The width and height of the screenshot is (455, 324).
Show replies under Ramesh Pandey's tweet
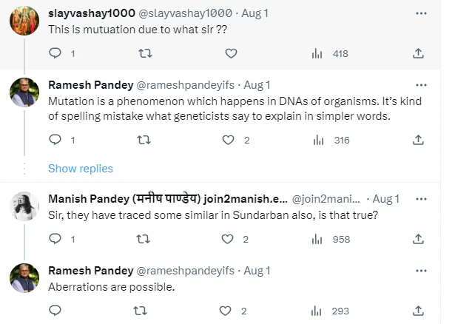point(81,169)
